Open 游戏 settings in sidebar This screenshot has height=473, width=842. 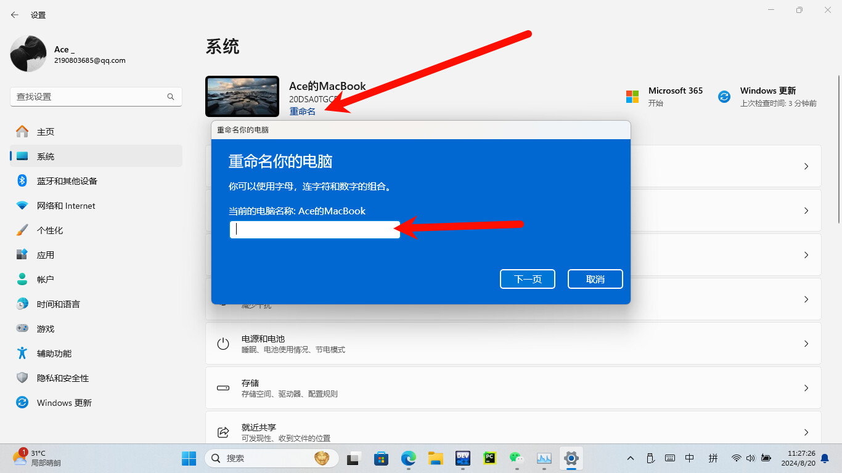pyautogui.click(x=45, y=329)
